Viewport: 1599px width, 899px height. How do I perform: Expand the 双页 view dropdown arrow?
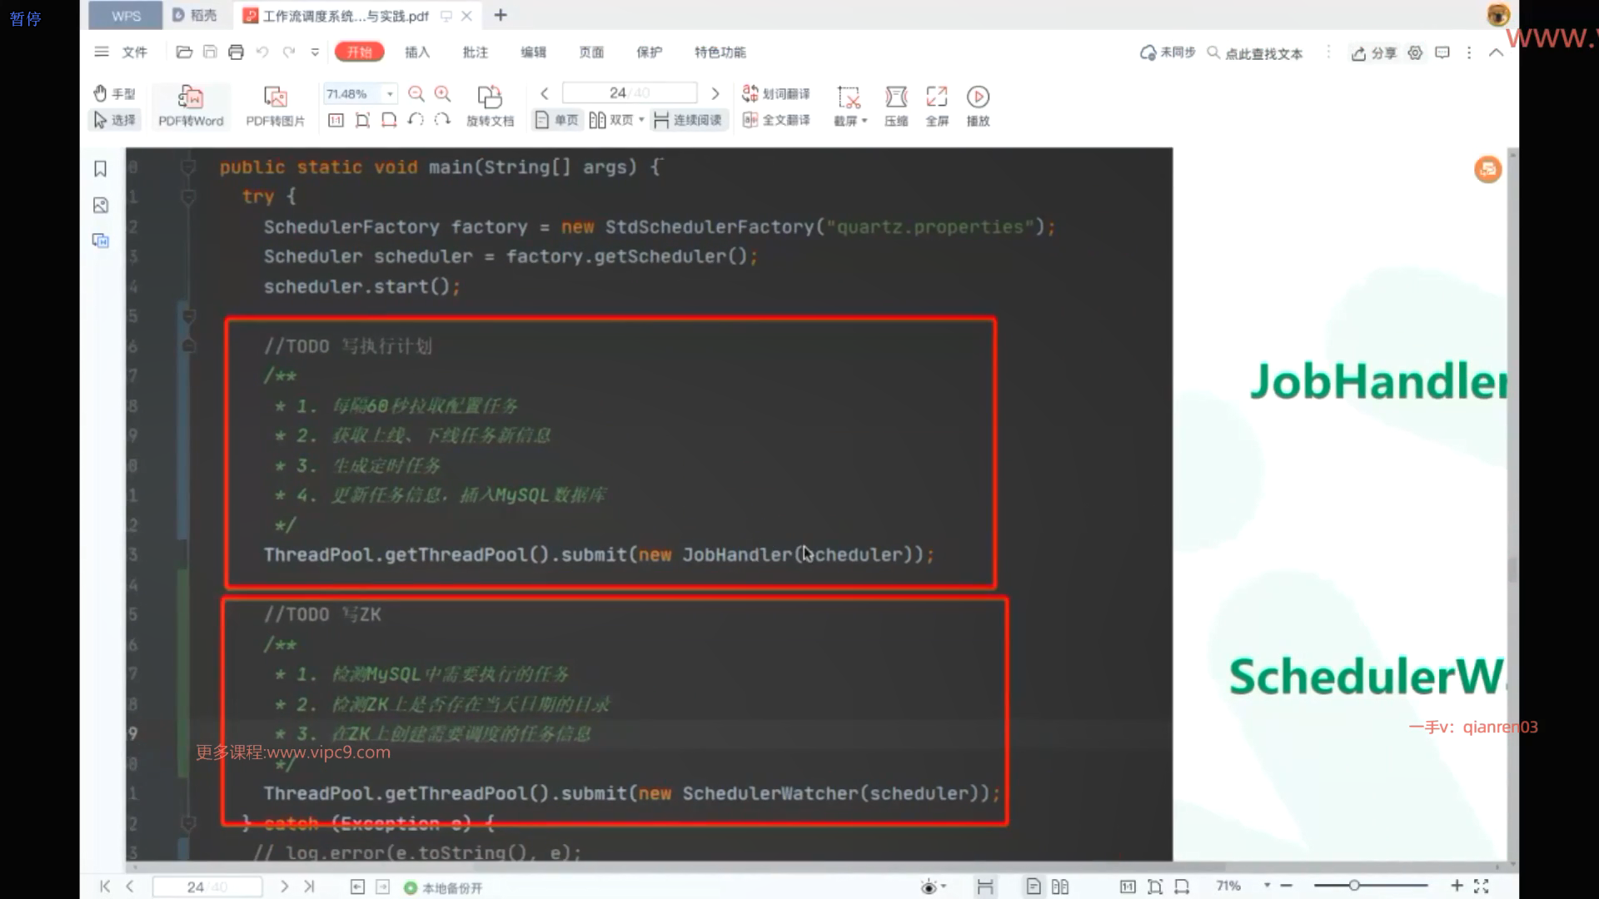[x=641, y=121]
